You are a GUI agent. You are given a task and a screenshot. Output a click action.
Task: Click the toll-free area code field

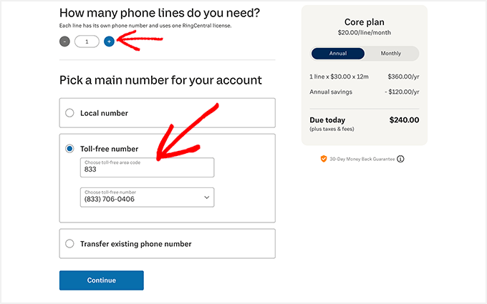pos(147,167)
